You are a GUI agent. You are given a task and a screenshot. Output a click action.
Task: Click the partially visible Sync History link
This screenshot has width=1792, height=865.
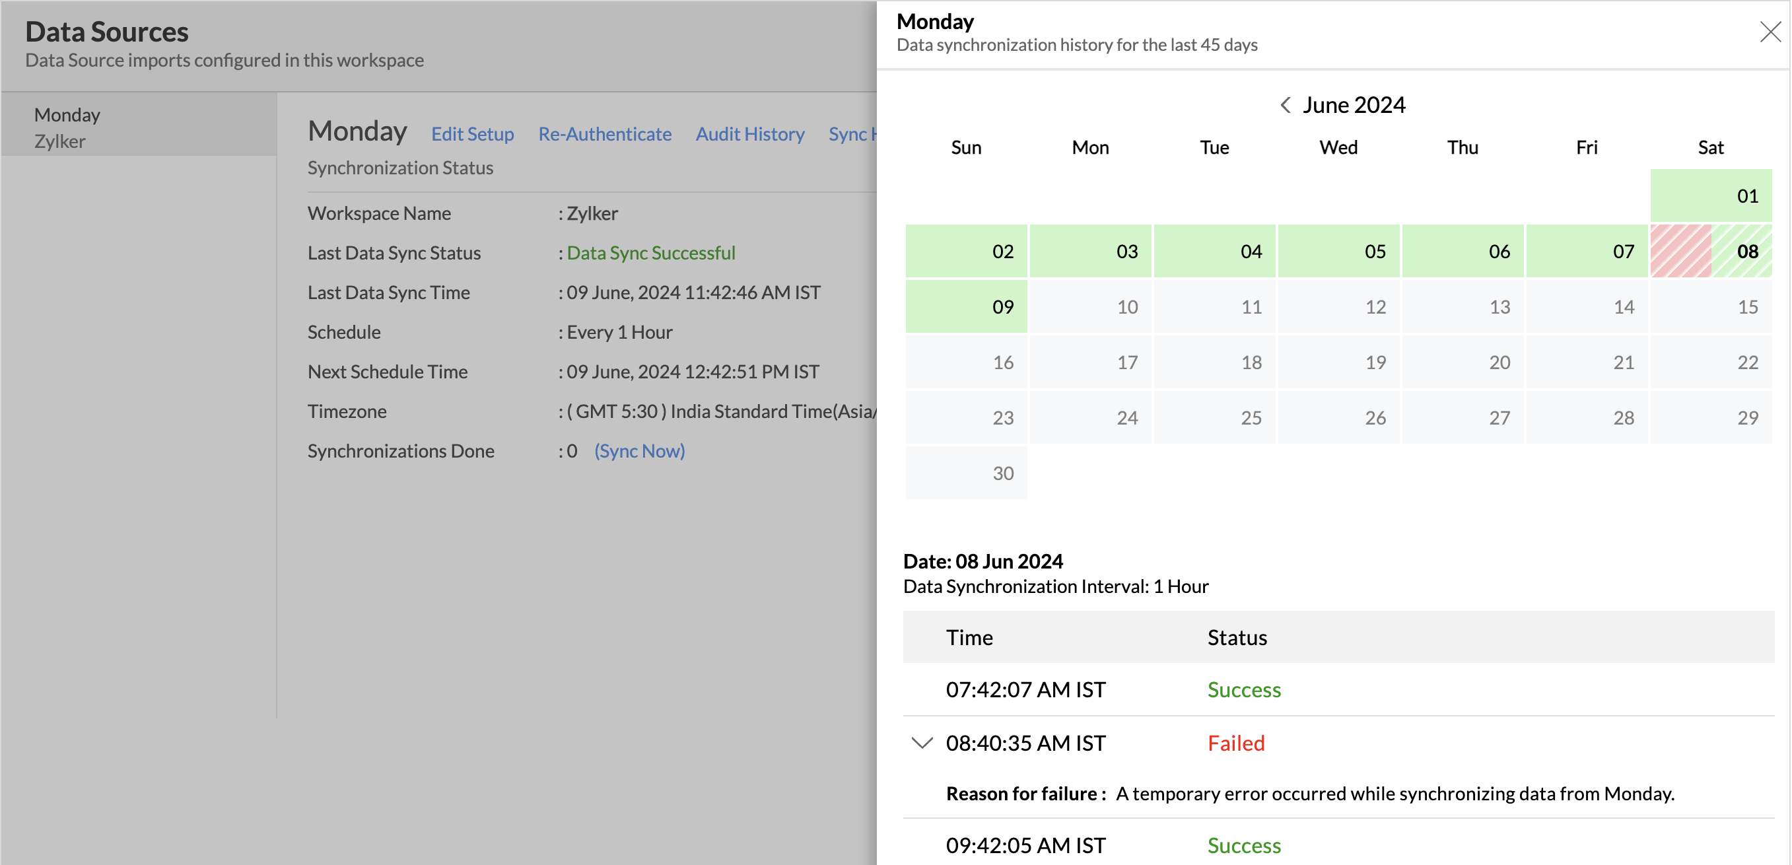[852, 133]
